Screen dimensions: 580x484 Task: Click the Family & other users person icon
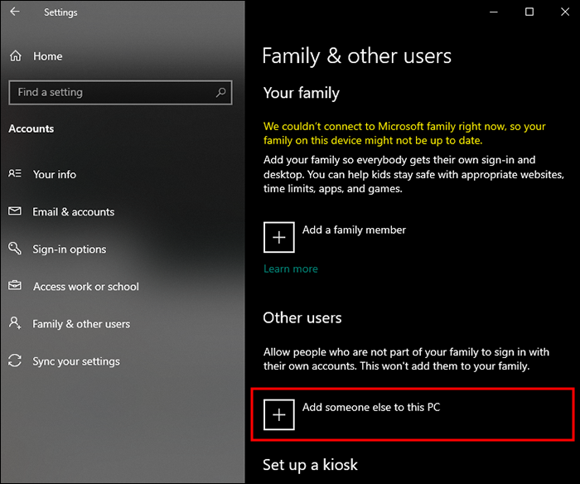coord(15,323)
